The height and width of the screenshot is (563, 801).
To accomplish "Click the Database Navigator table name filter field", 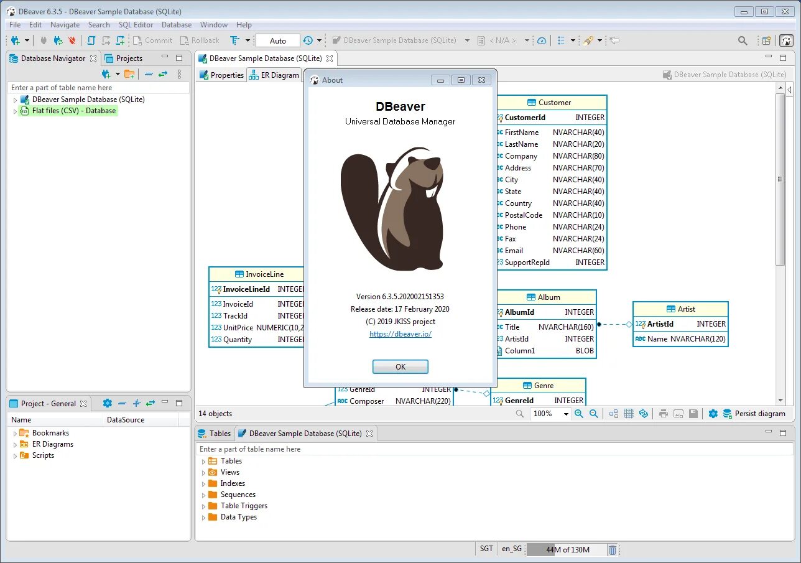I will point(98,88).
